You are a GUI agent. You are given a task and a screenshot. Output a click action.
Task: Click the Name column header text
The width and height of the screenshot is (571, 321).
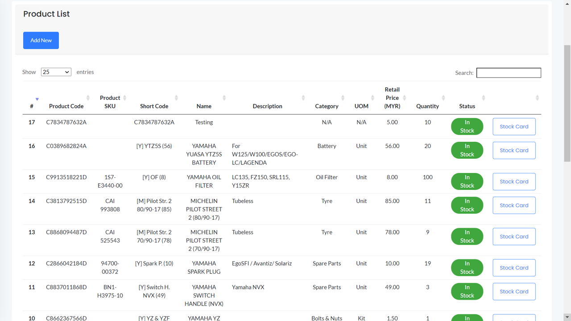coord(204,106)
